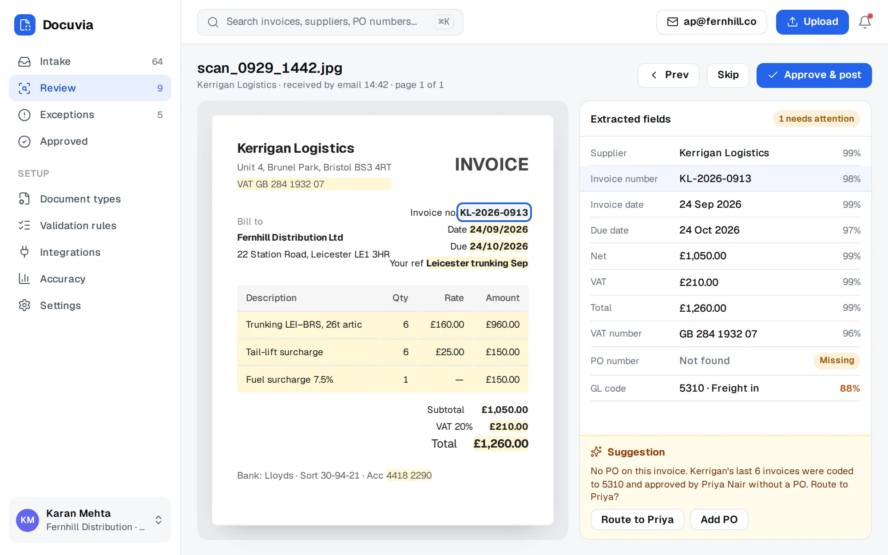Click the mail envelope icon beside ap@fernhill.co

(x=673, y=22)
